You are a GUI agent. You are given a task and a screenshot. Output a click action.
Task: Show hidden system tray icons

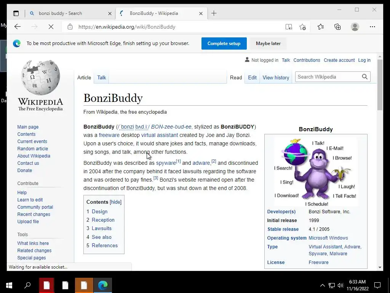322,285
